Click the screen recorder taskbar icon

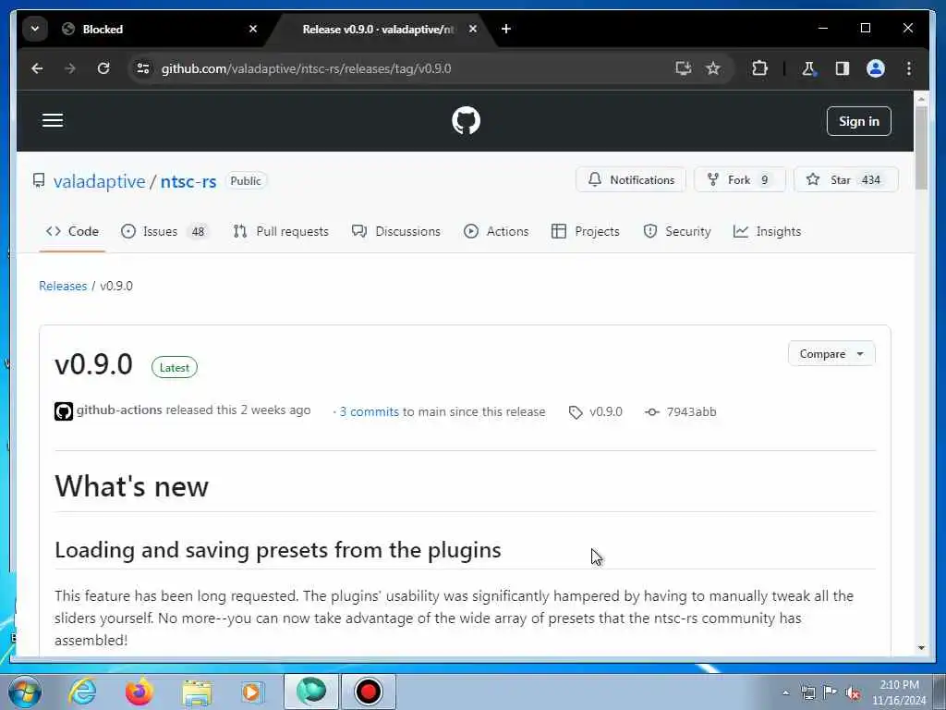click(x=369, y=692)
